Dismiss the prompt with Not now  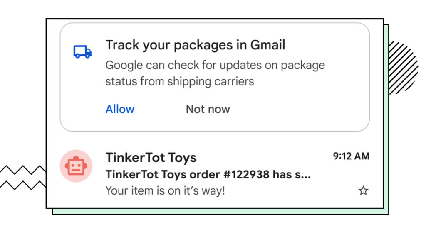coord(207,109)
